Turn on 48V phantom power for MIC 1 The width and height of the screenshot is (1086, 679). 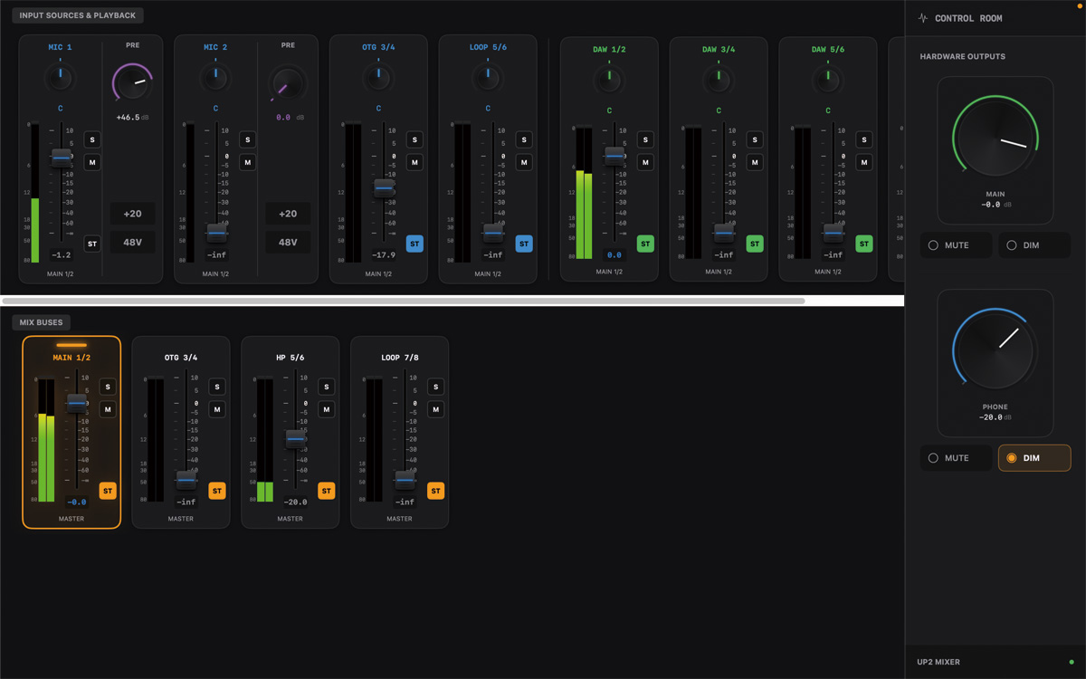133,243
